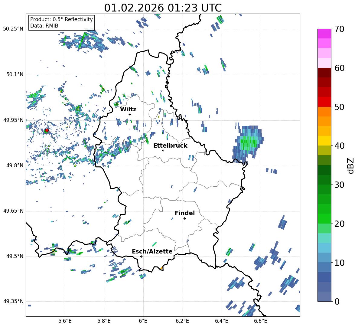Click the Ettelbruck town label
The height and width of the screenshot is (327, 358).
click(170, 146)
